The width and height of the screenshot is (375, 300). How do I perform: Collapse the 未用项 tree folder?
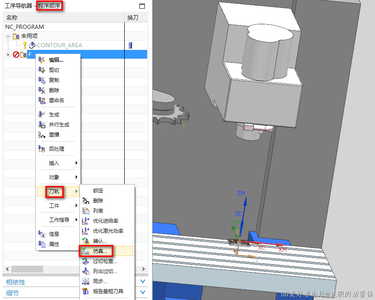[8, 36]
